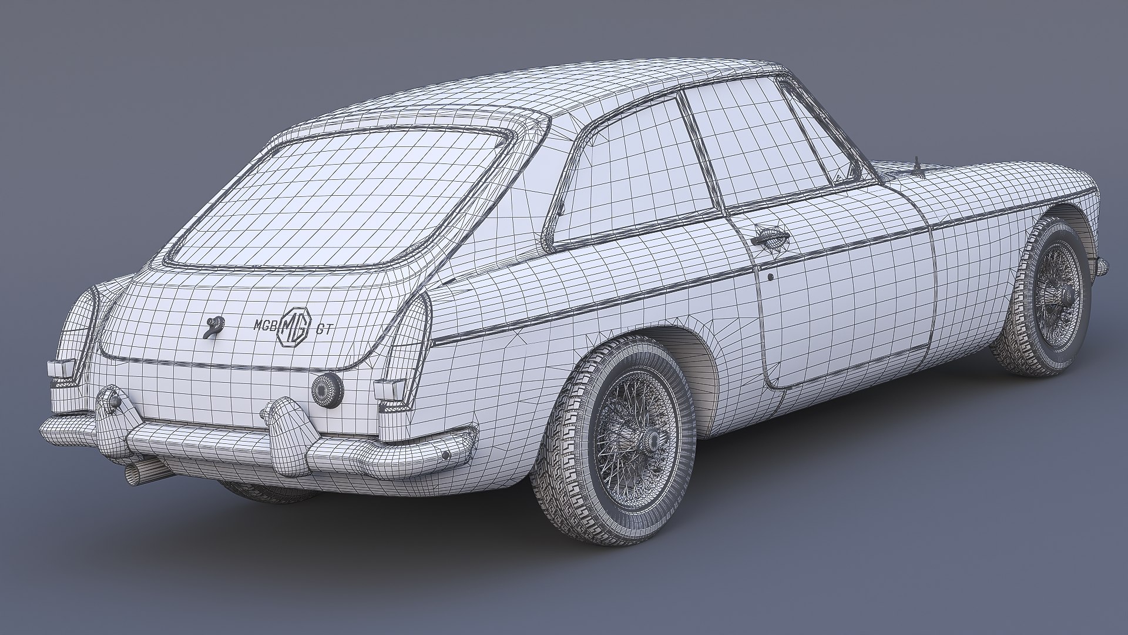Select the chrome door handle

coord(770,236)
